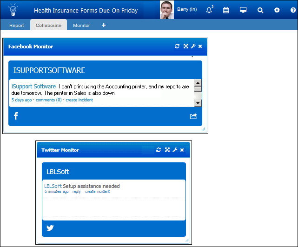This screenshot has width=298, height=247.
Task: Click create incident under the tweet
Action: (97, 192)
